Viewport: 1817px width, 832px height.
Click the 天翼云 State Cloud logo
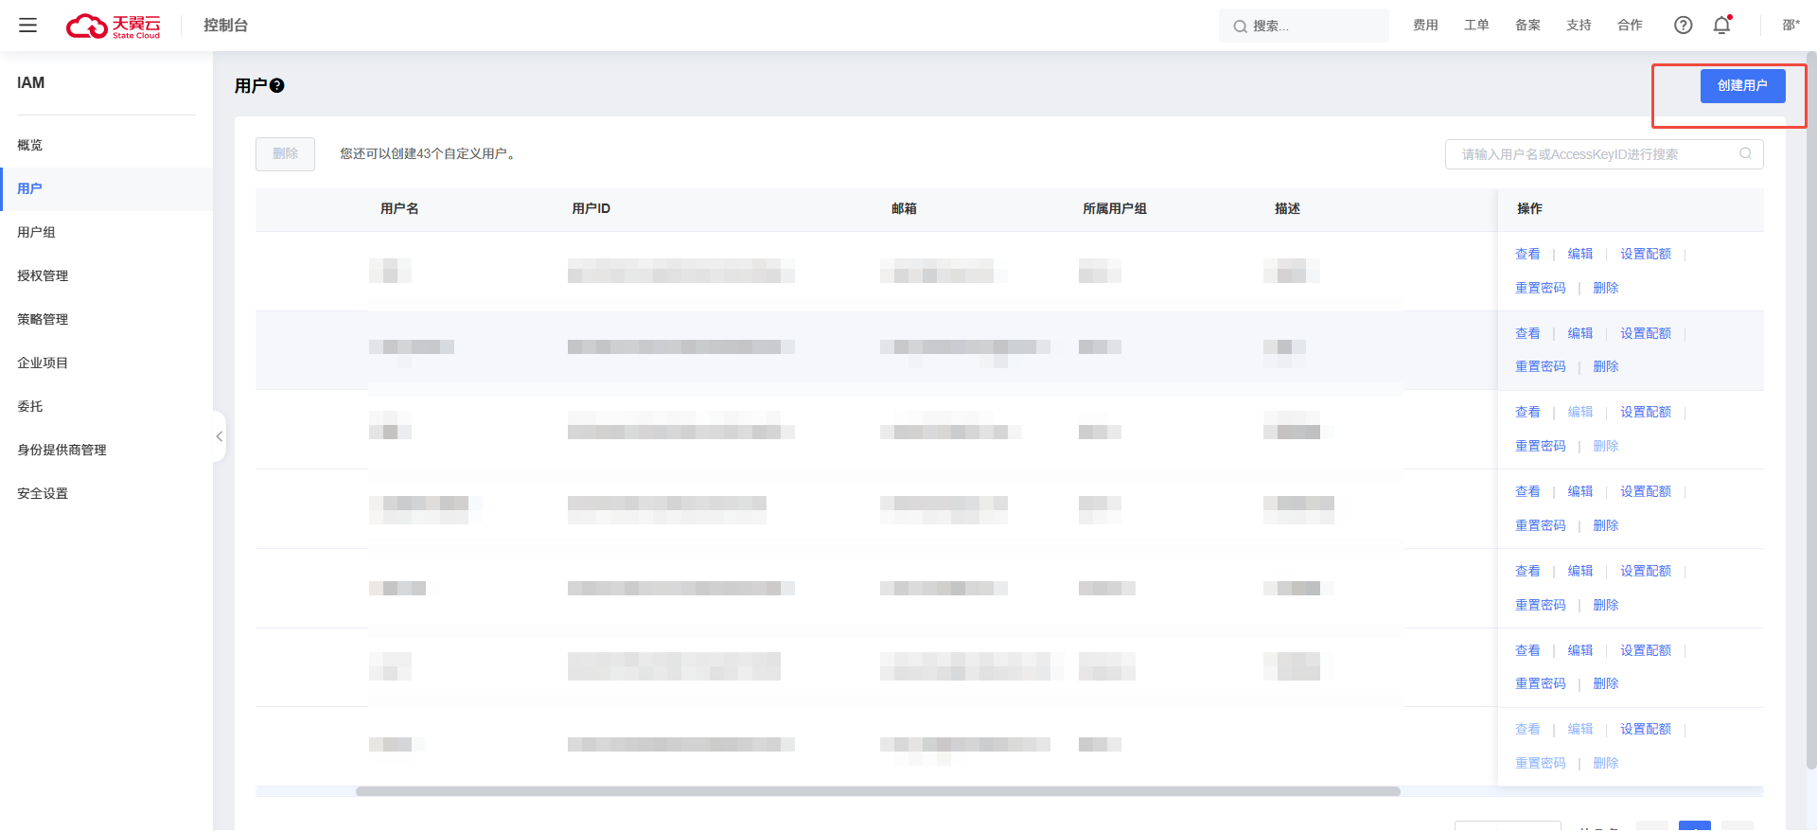click(114, 26)
